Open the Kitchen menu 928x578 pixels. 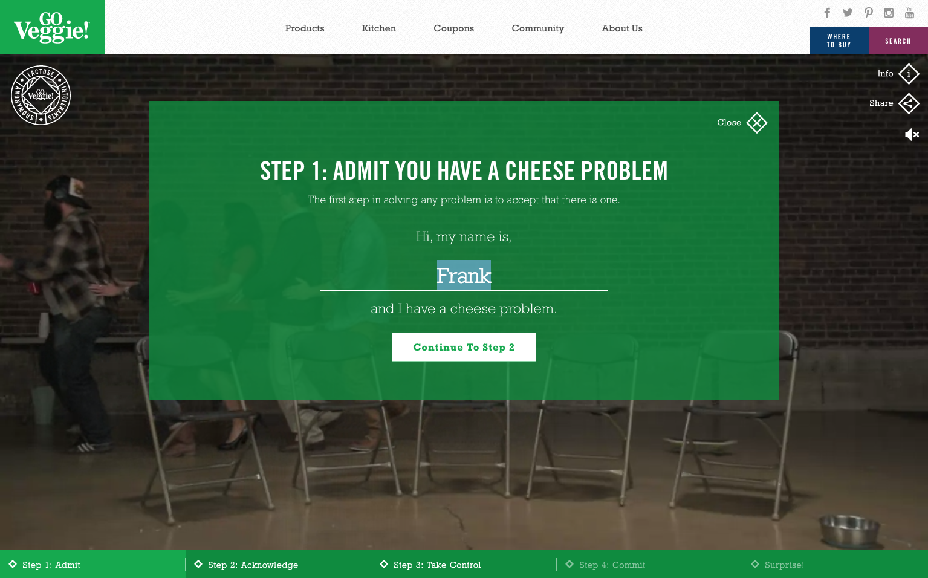[379, 28]
